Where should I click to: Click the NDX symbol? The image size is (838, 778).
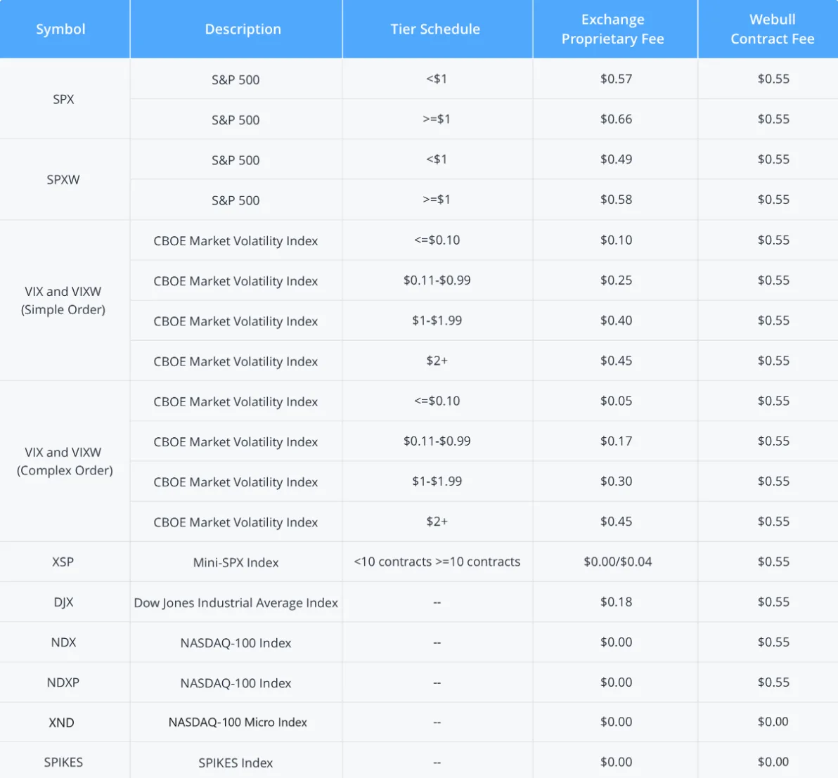point(63,642)
